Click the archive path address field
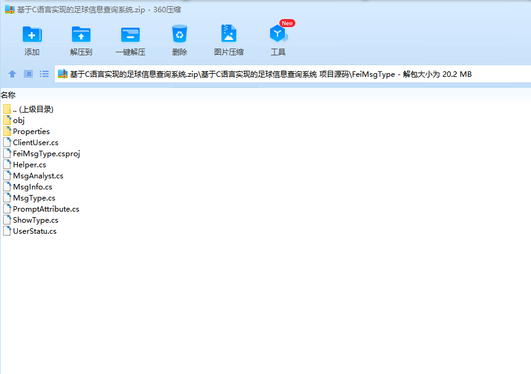Viewport: 531px width, 374px height. pos(293,74)
